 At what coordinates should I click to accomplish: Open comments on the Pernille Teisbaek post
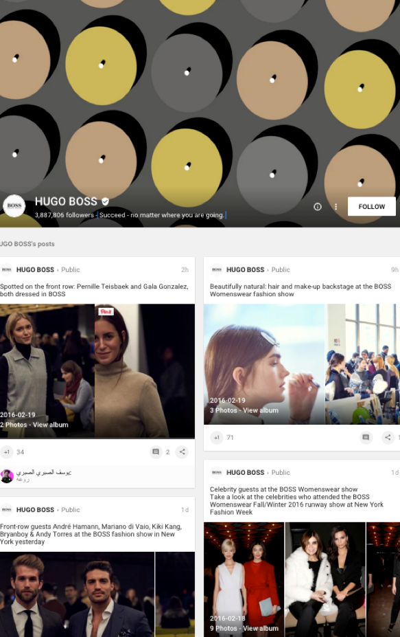(156, 451)
